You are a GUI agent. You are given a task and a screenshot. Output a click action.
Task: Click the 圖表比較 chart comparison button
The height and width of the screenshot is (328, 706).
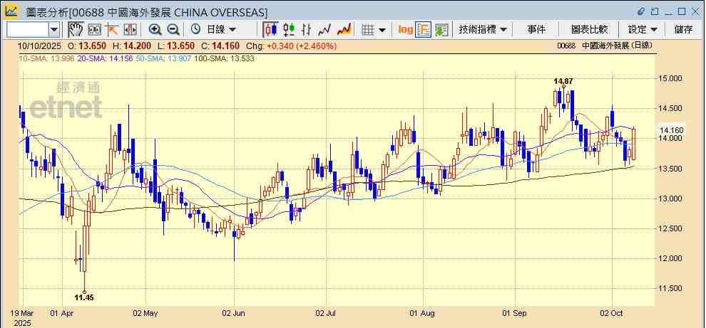(x=589, y=29)
